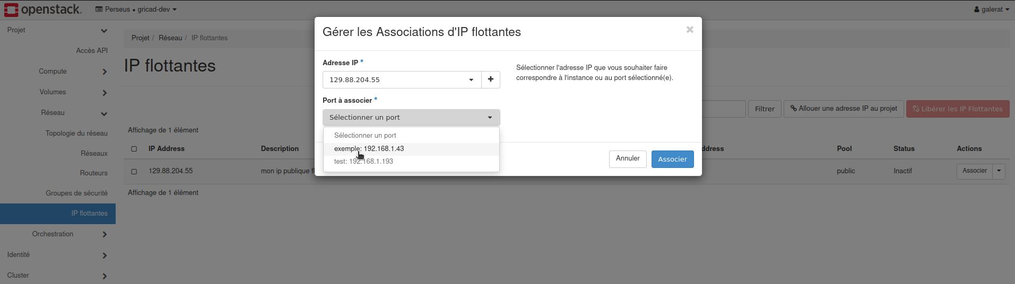Image resolution: width=1015 pixels, height=284 pixels.
Task: Click the blue Associer button in dialog
Action: click(x=672, y=159)
